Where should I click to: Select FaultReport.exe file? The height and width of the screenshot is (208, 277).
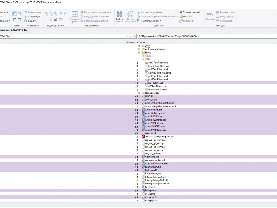pyautogui.click(x=153, y=167)
